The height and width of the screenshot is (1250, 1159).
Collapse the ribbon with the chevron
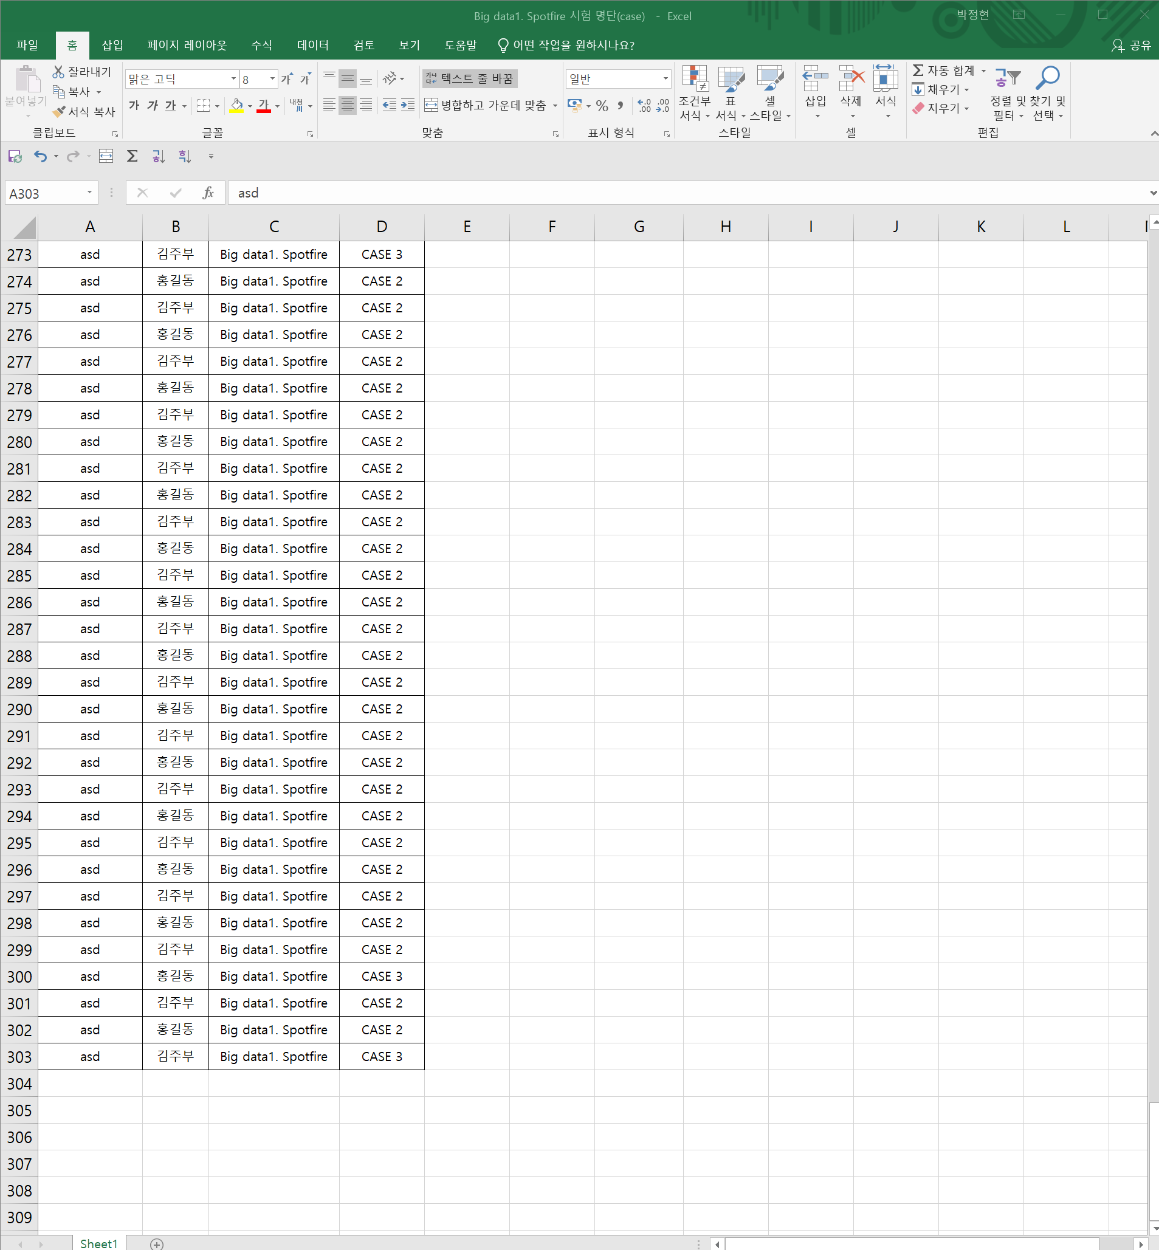tap(1154, 134)
